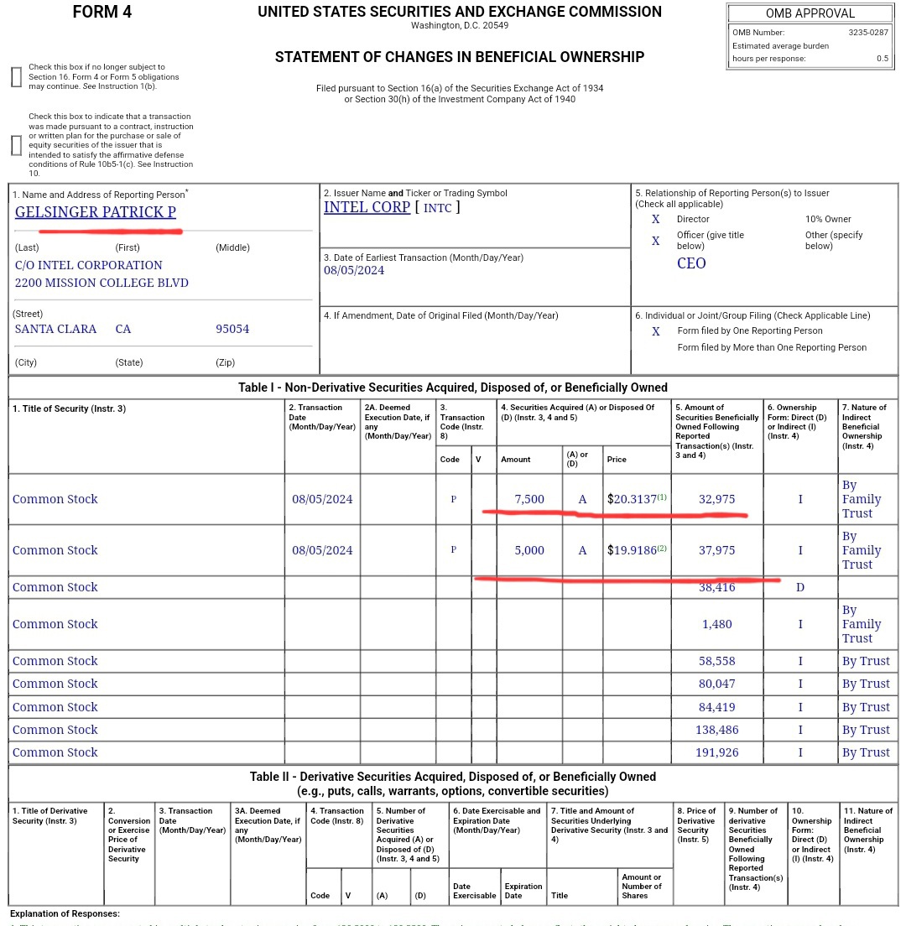The width and height of the screenshot is (906, 926).
Task: Open the GELSINGER PATRICK P reporting person link
Action: tap(96, 212)
